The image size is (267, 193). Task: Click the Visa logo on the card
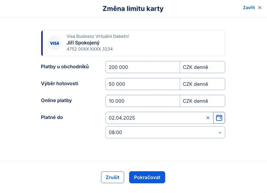pos(54,43)
